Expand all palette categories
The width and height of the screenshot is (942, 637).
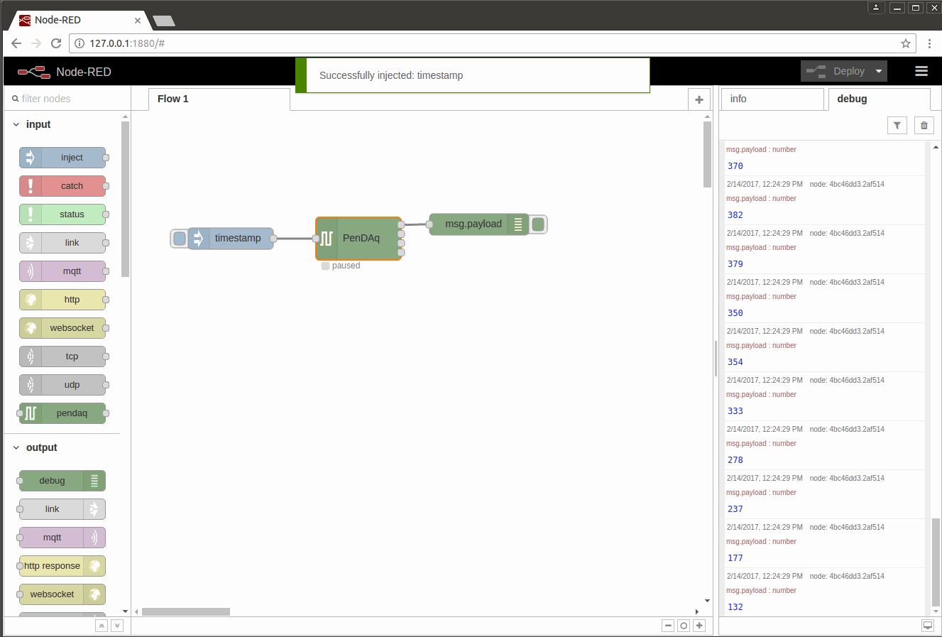117,626
